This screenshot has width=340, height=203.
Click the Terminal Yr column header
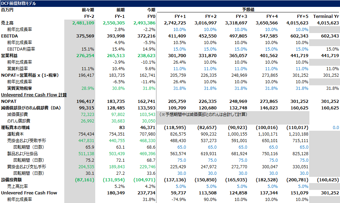pos(326,17)
